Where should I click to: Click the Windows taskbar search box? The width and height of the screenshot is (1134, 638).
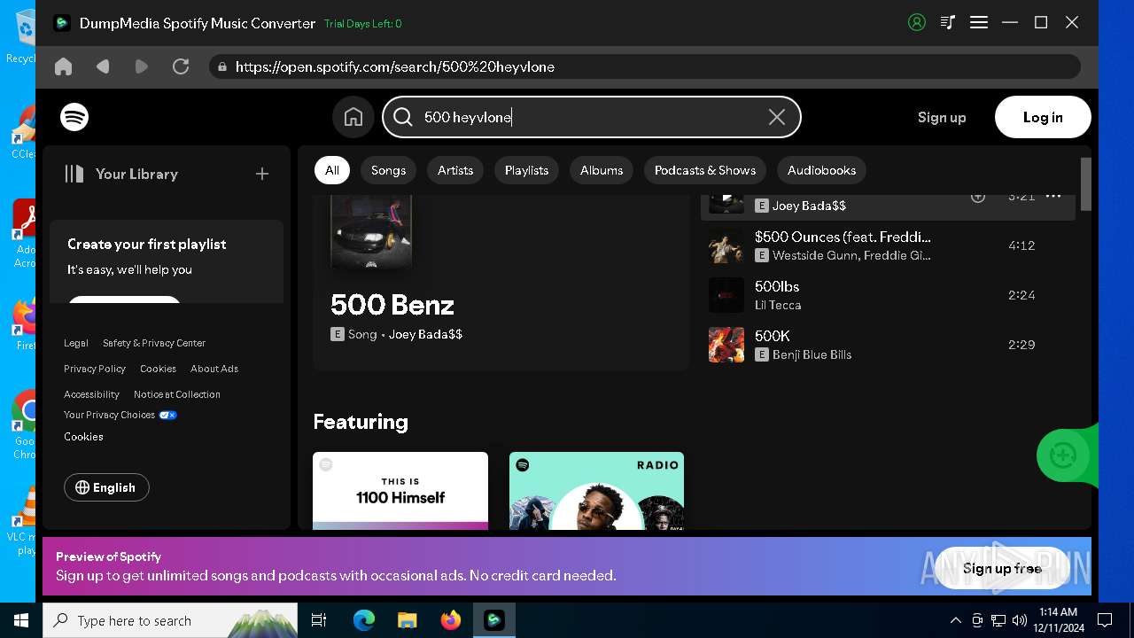170,620
